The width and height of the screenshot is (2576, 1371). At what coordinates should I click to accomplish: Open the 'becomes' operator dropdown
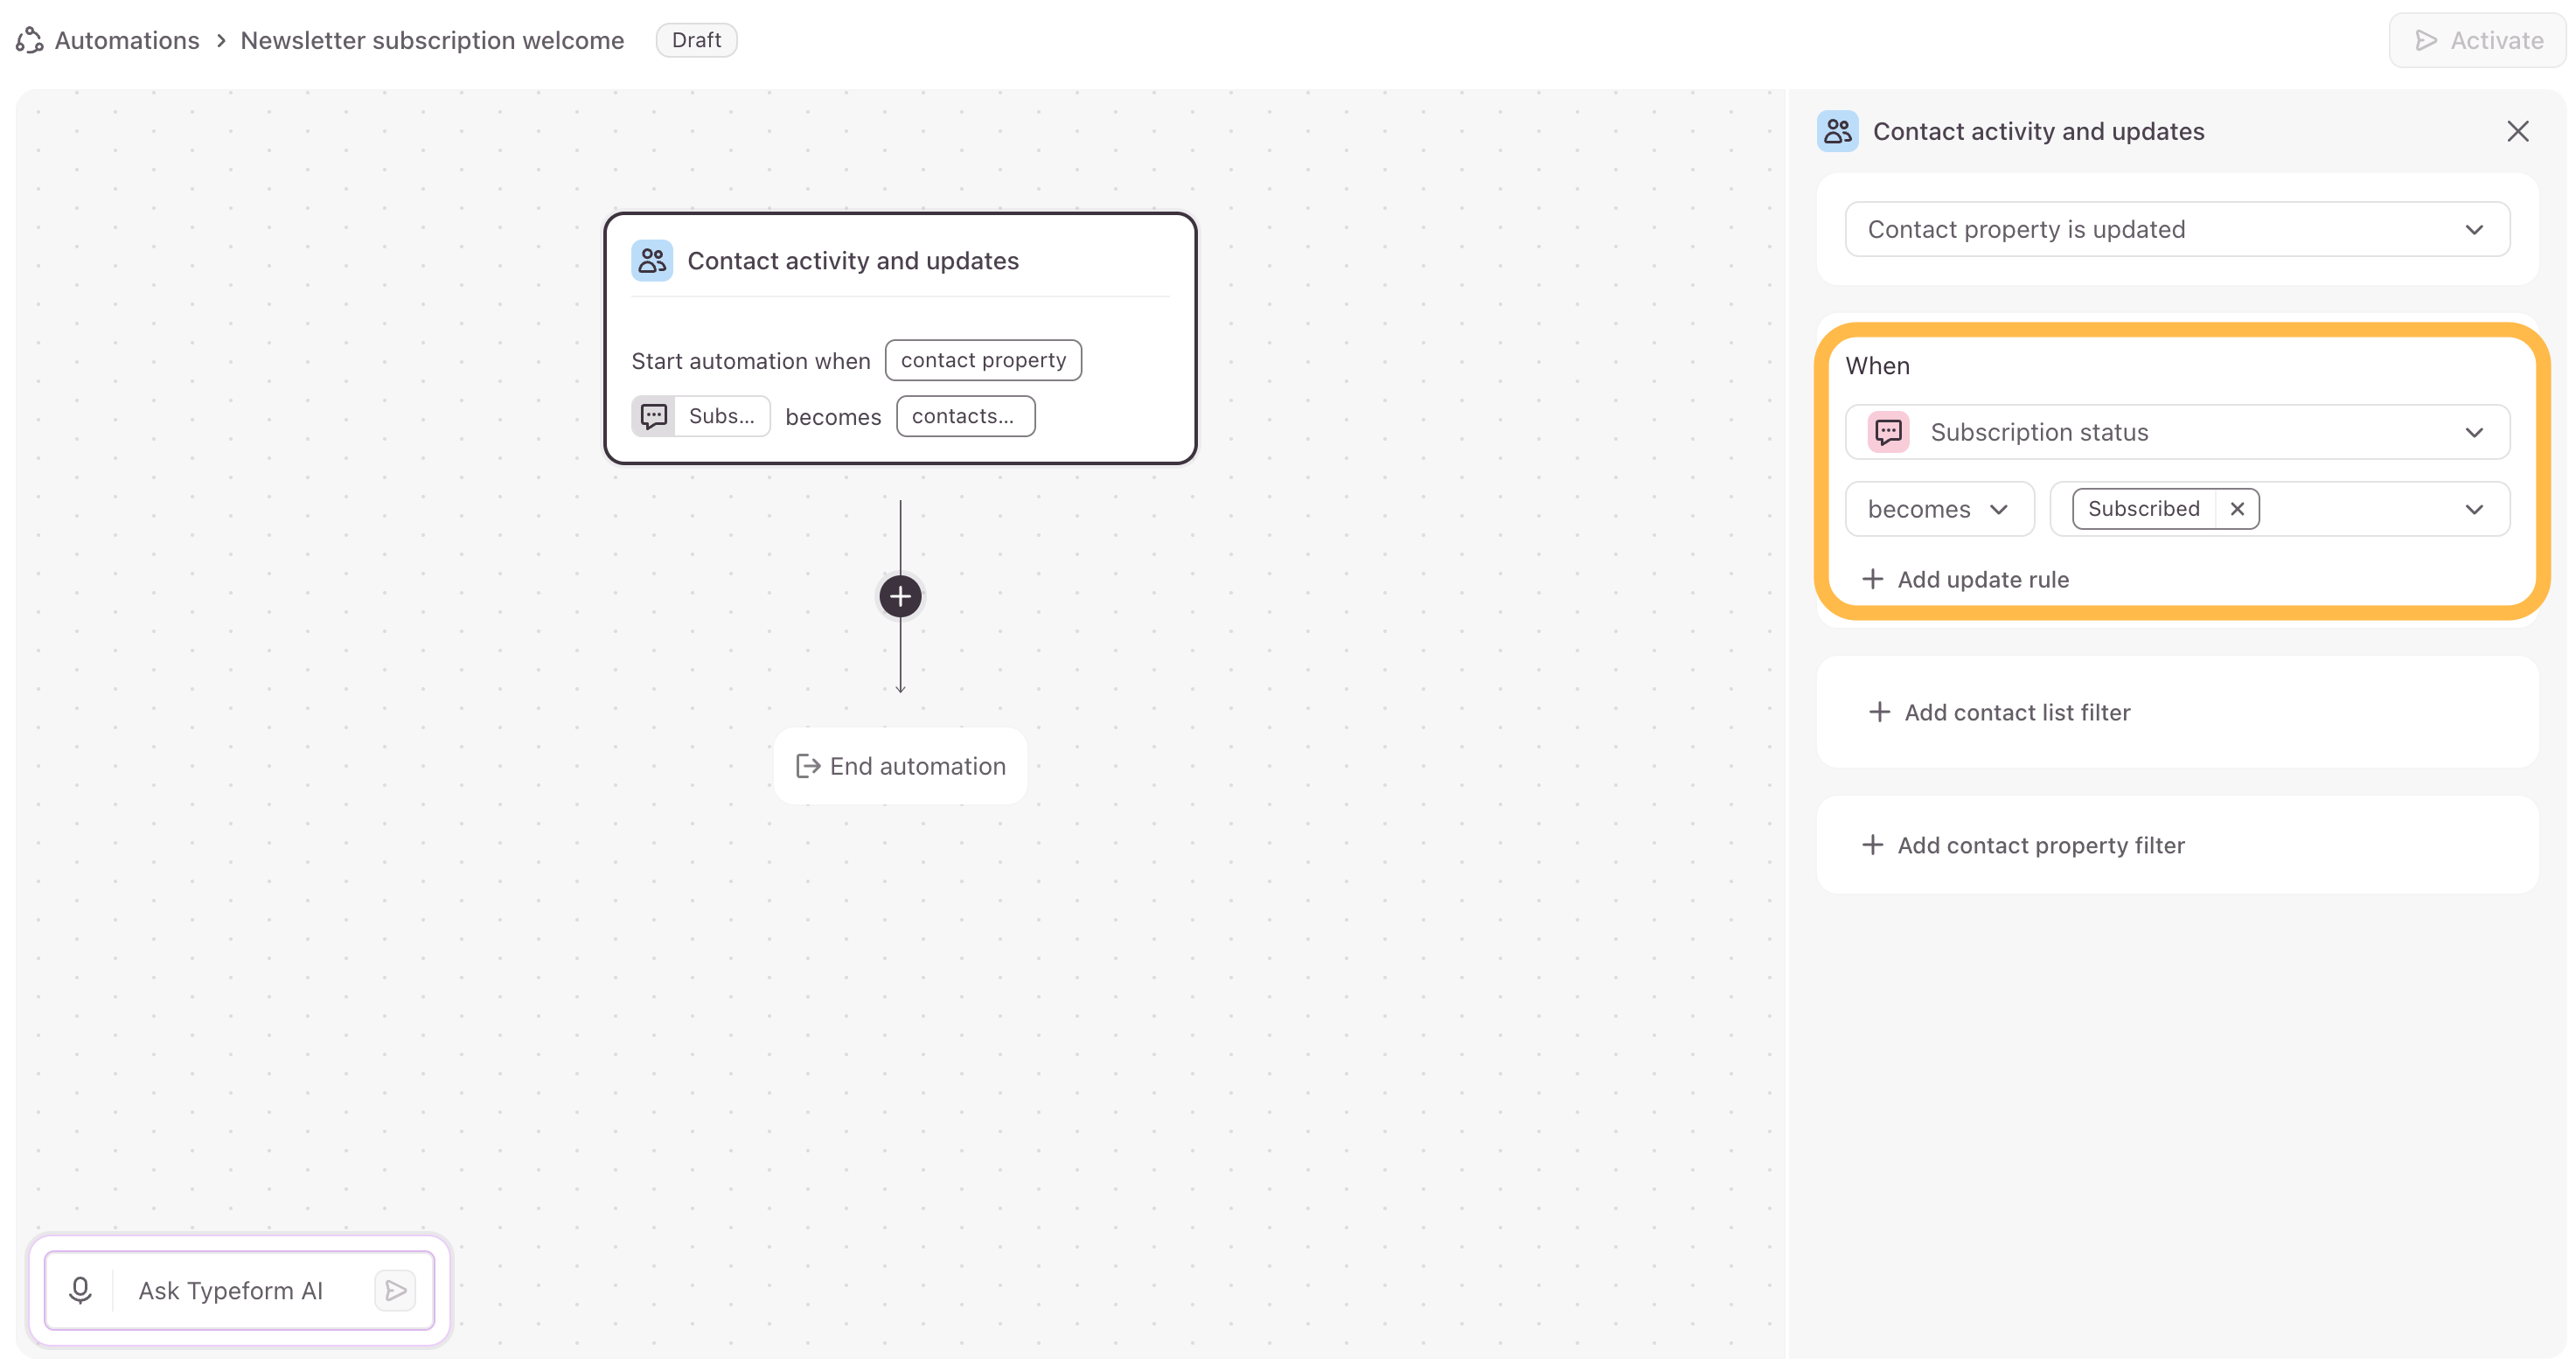click(x=1939, y=509)
